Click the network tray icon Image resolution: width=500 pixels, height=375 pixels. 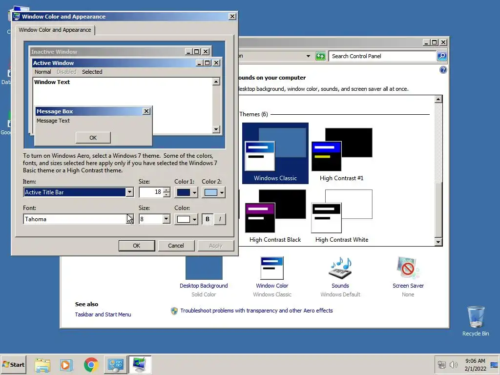441,364
